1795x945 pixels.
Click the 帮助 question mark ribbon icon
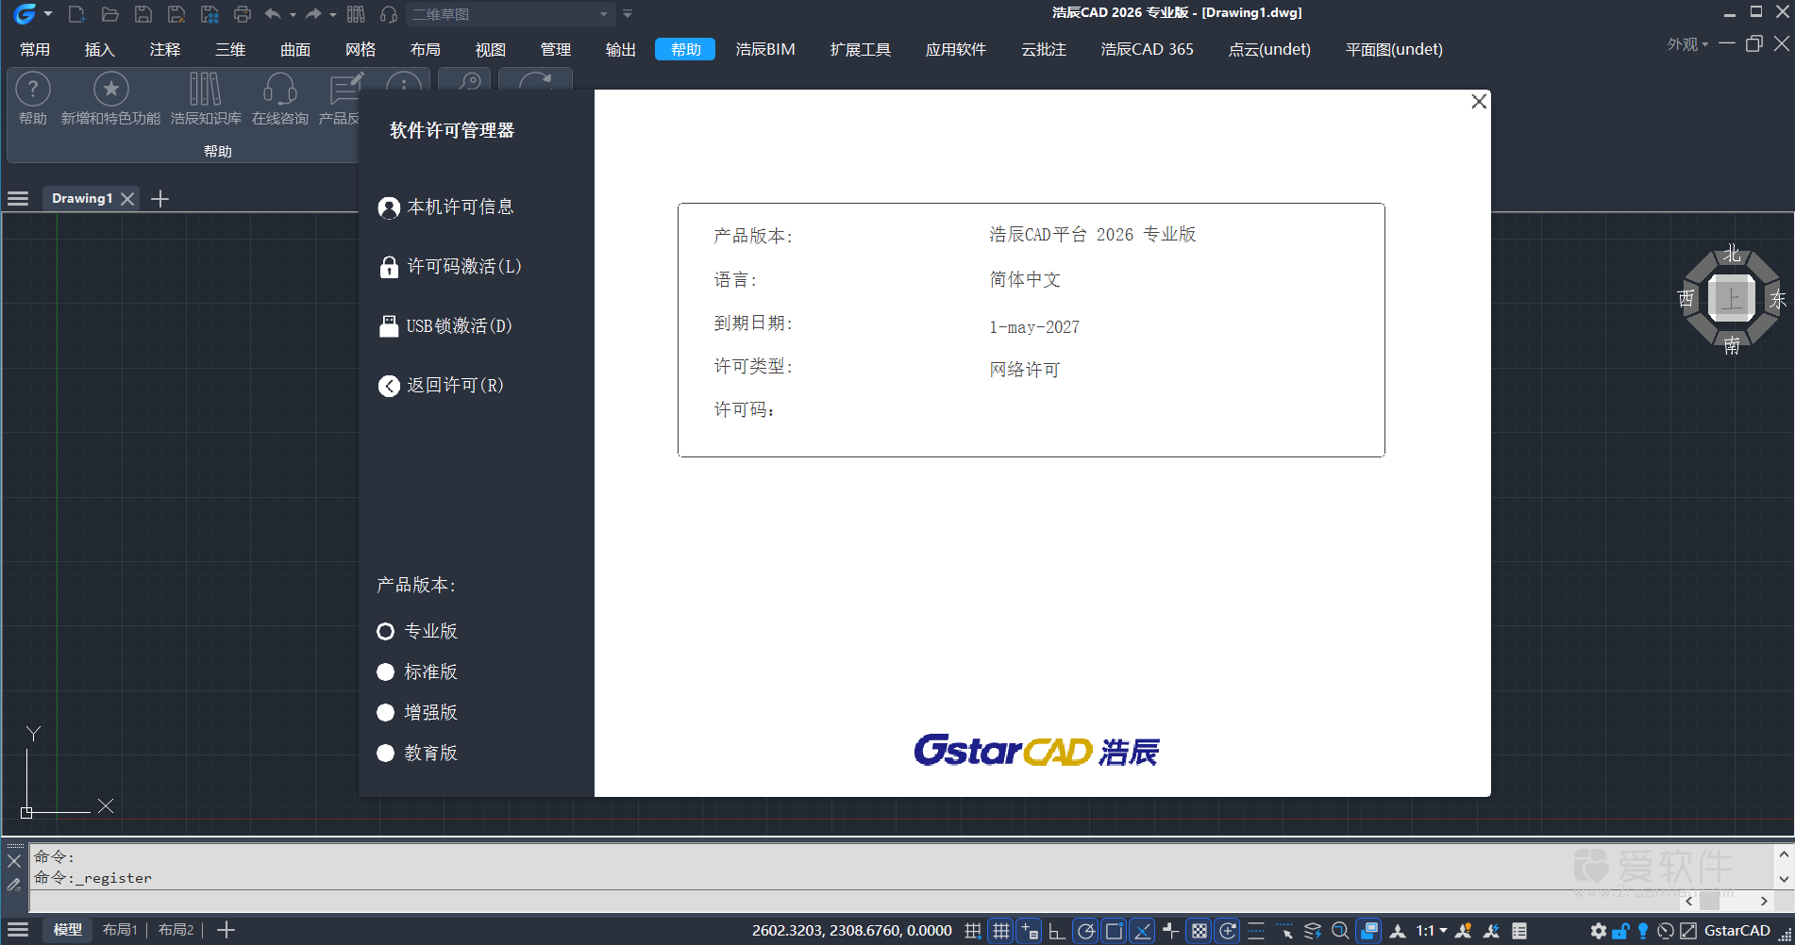33,90
